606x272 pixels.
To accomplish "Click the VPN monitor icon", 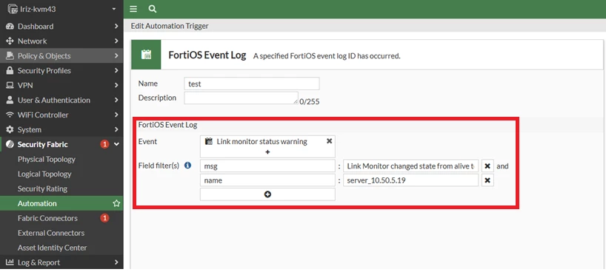I will click(10, 85).
